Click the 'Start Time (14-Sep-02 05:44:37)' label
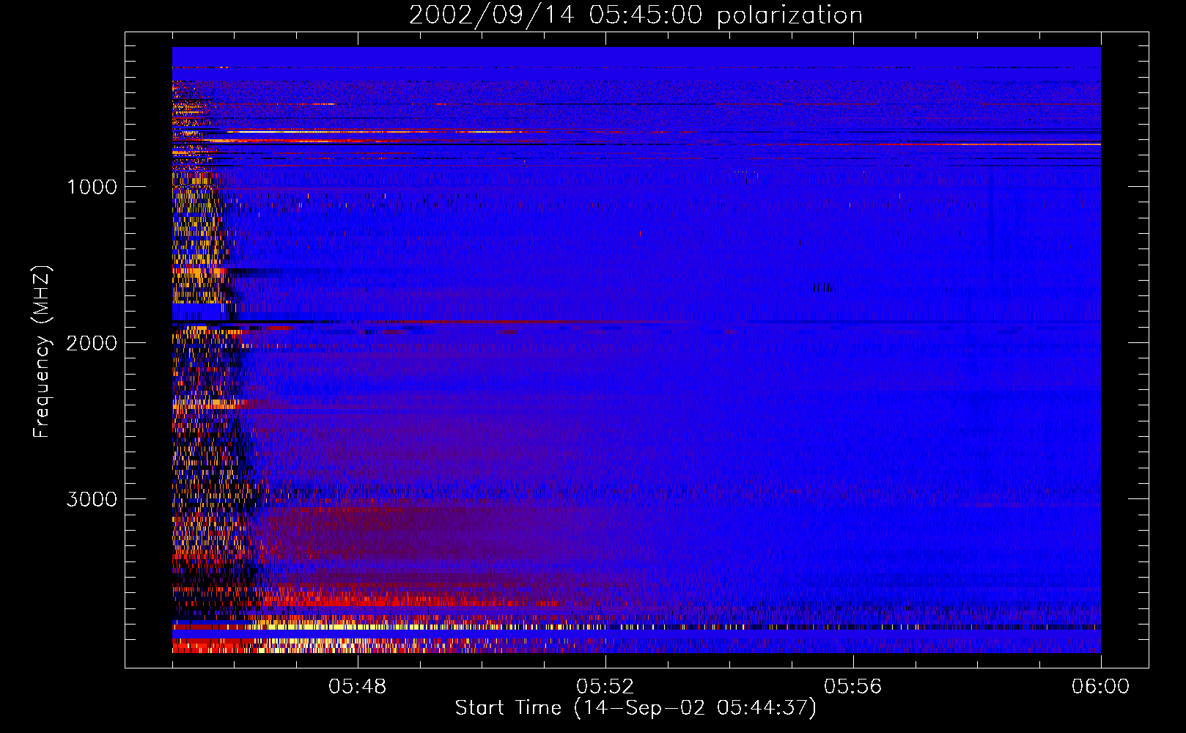 coord(636,708)
